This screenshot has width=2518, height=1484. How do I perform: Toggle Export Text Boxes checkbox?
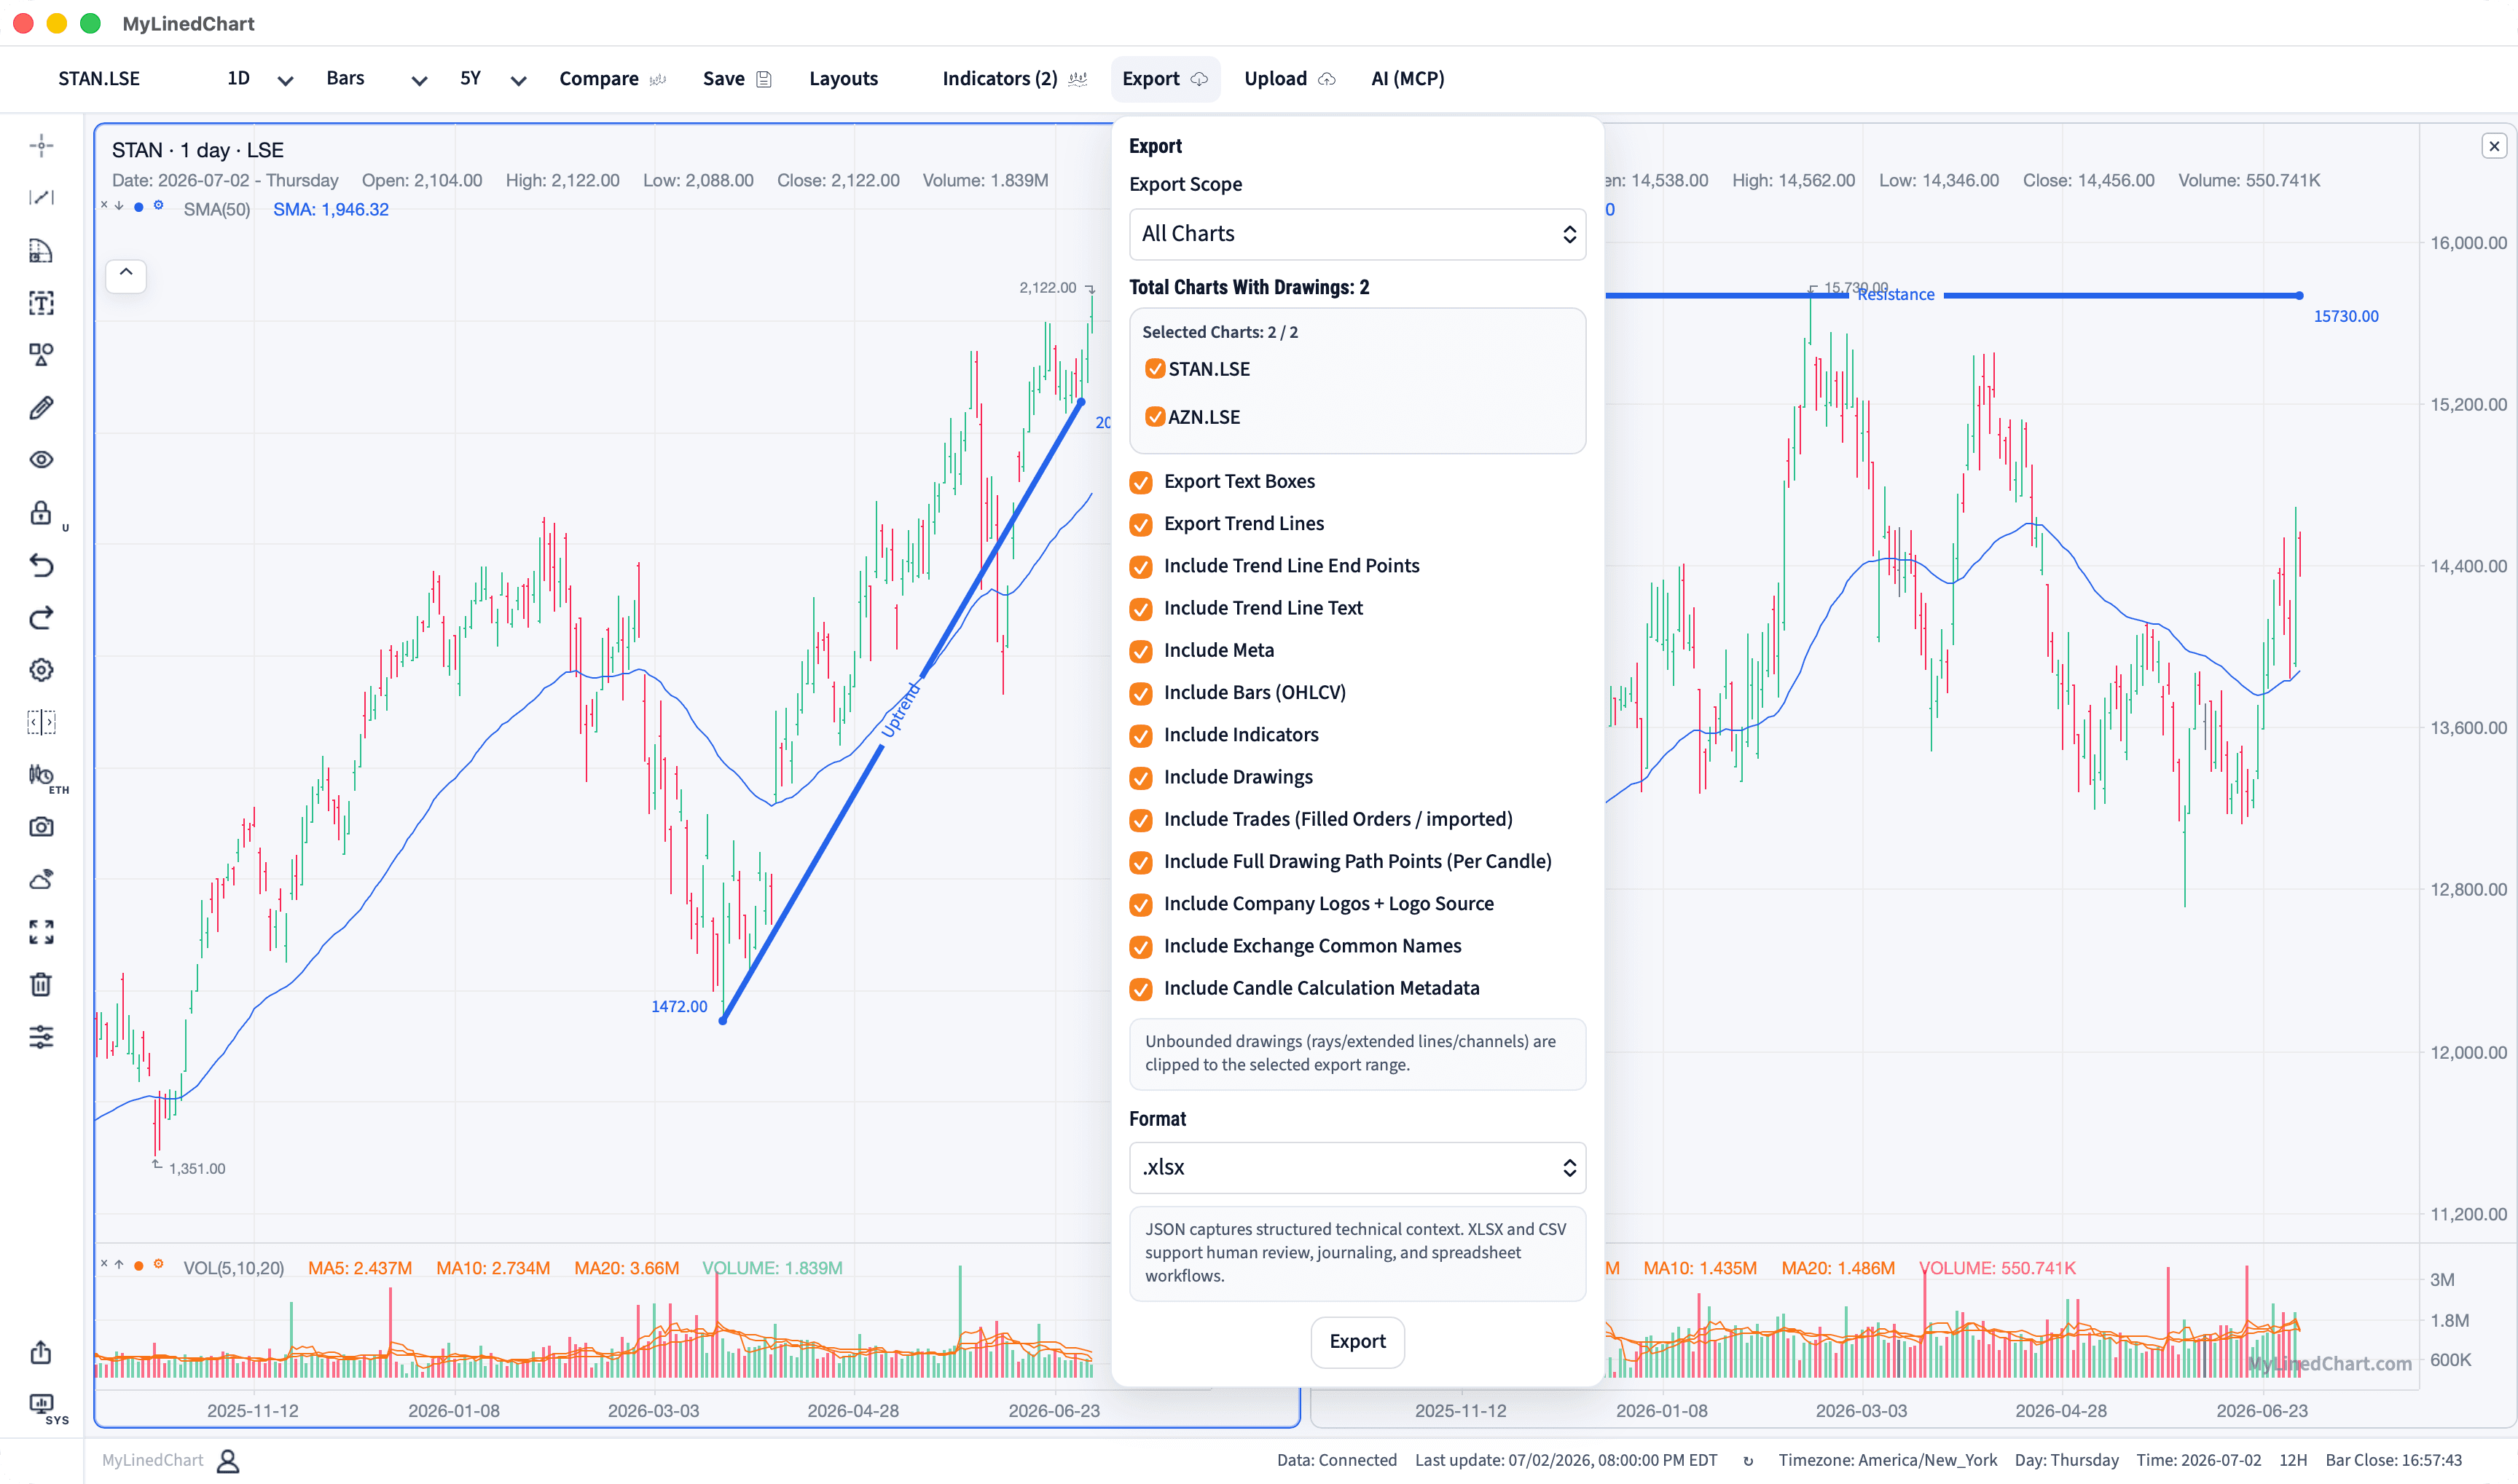(1140, 482)
